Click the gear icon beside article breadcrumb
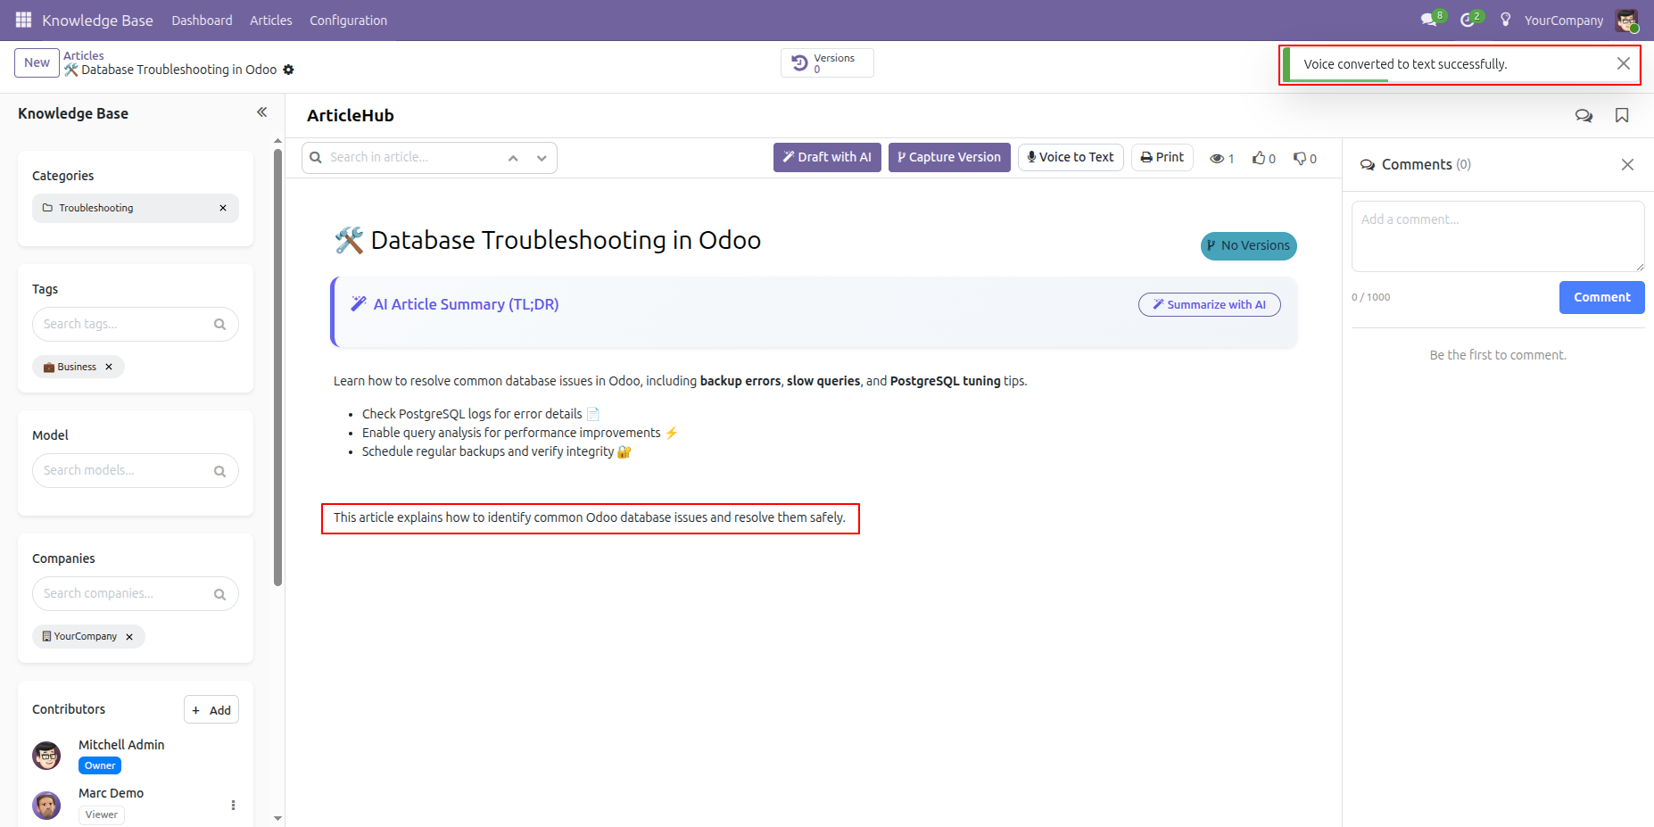Image resolution: width=1654 pixels, height=827 pixels. point(288,70)
